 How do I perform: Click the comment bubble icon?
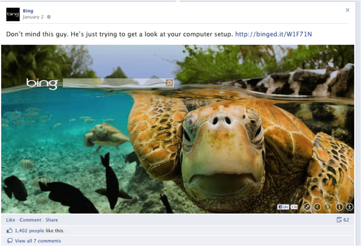point(10,241)
